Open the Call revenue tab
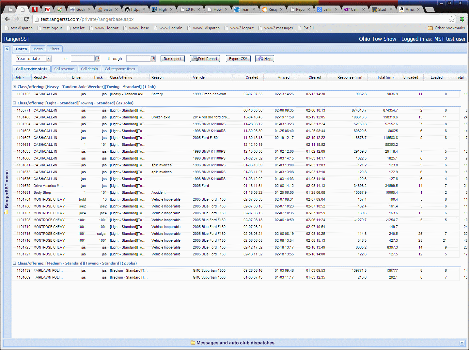This screenshot has height=350, width=469. 64,69
